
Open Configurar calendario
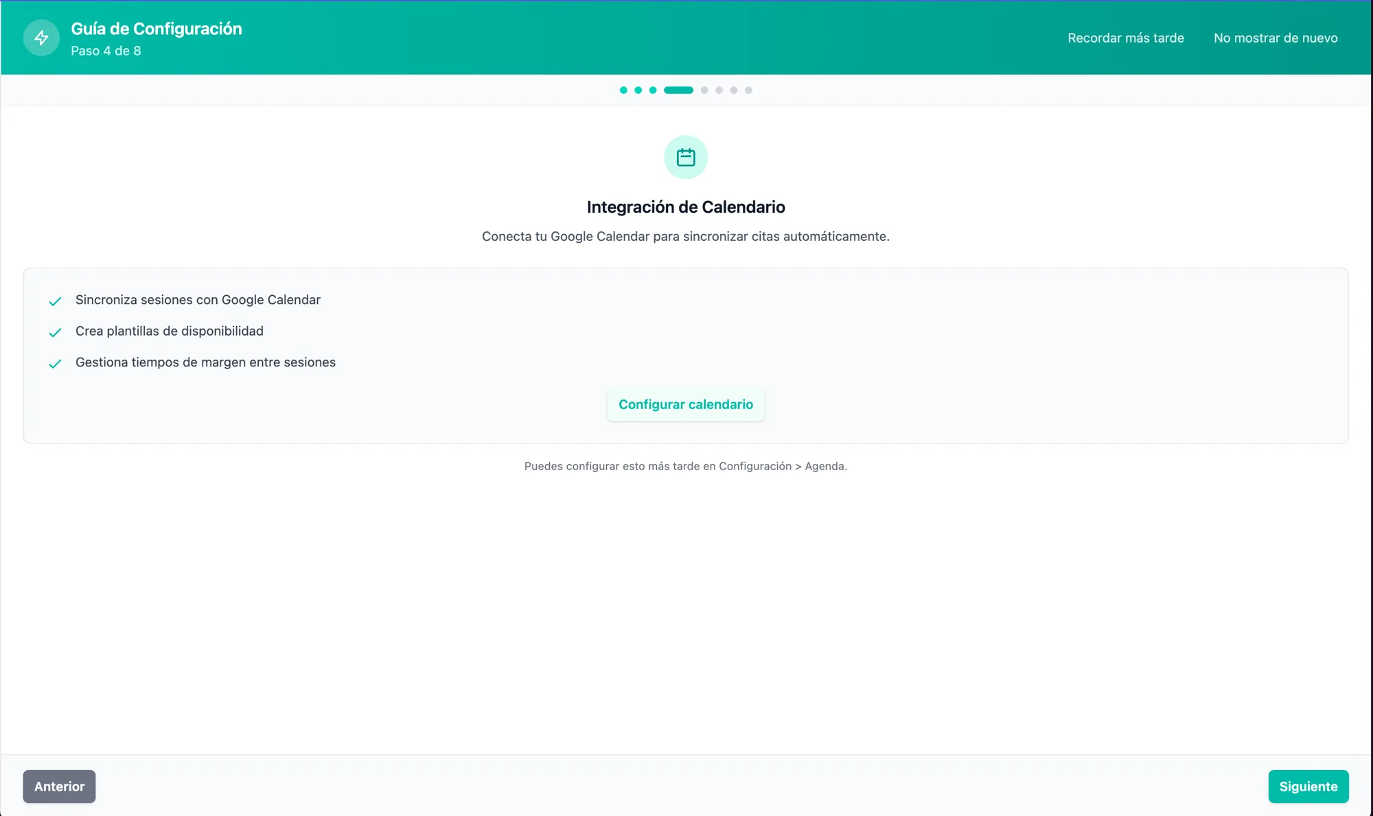(x=686, y=404)
